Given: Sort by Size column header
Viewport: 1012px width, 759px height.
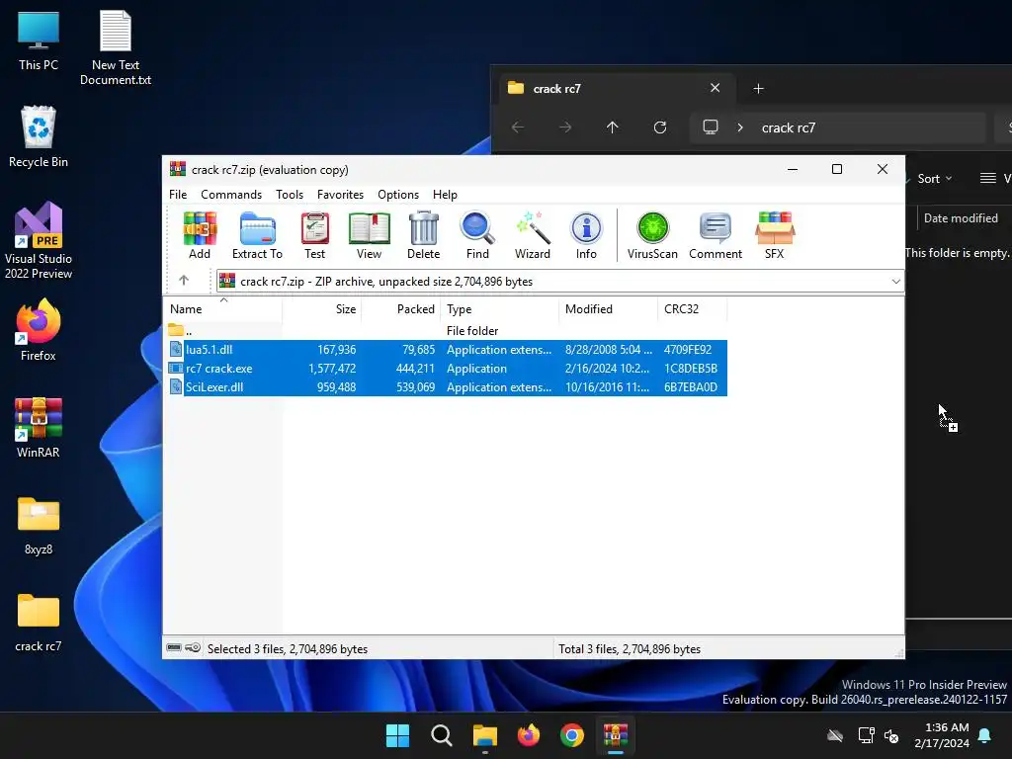Looking at the screenshot, I should click(322, 309).
